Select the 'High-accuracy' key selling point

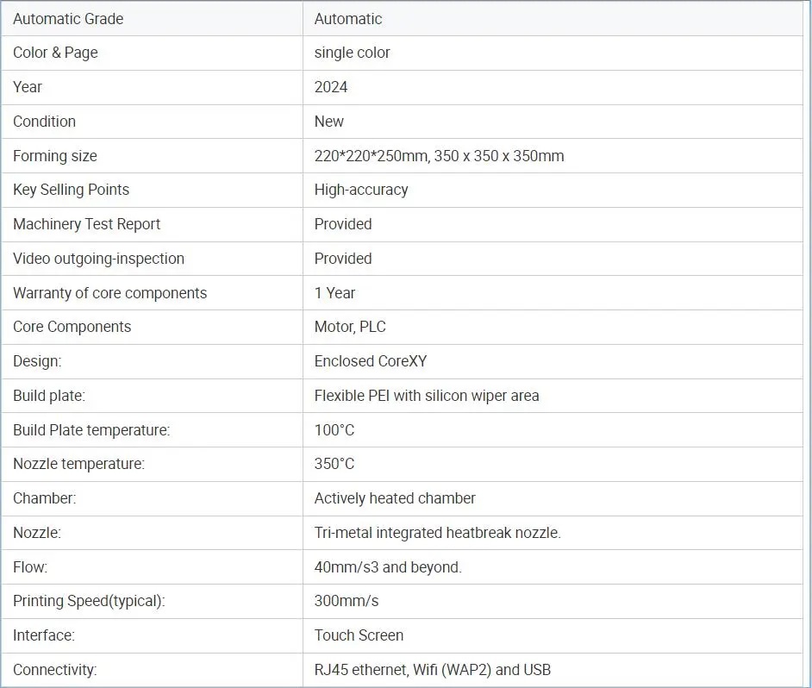(x=361, y=190)
